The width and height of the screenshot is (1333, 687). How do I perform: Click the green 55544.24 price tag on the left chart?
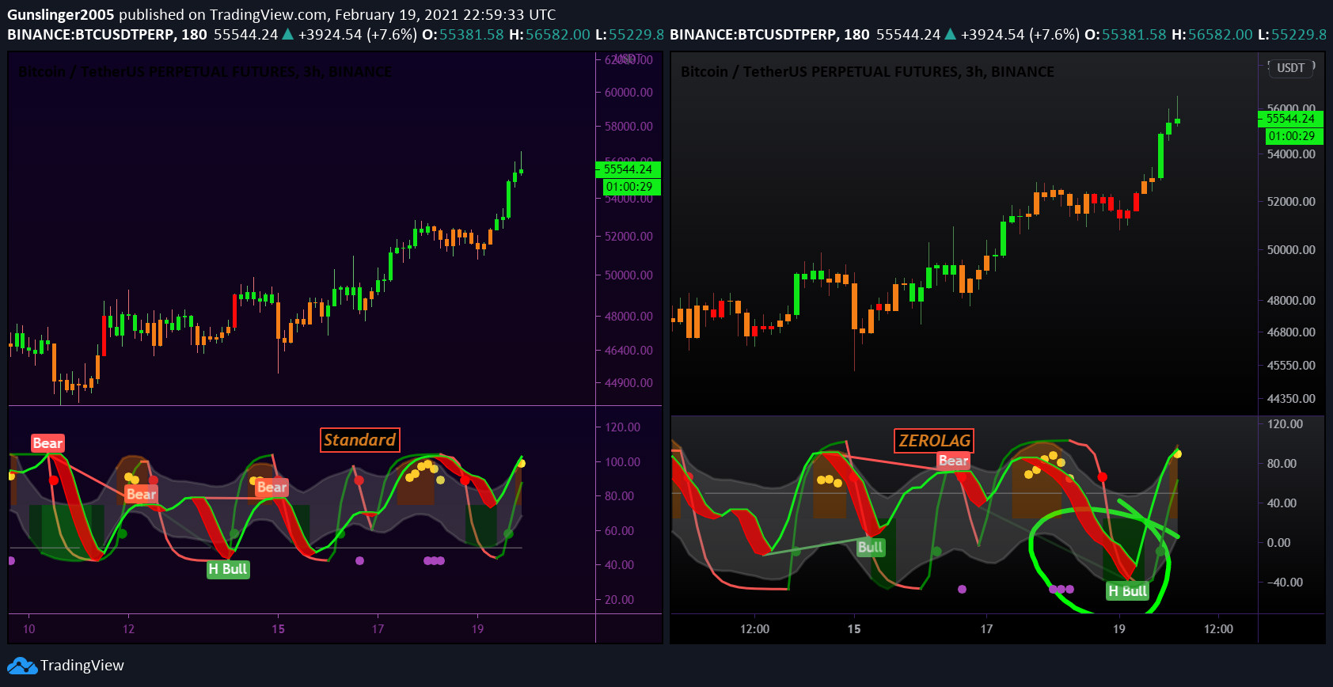click(x=628, y=169)
